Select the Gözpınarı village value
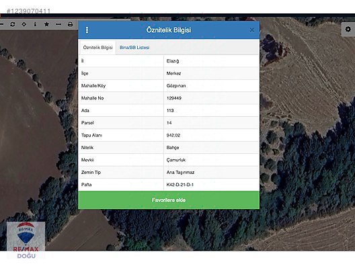 (x=176, y=86)
